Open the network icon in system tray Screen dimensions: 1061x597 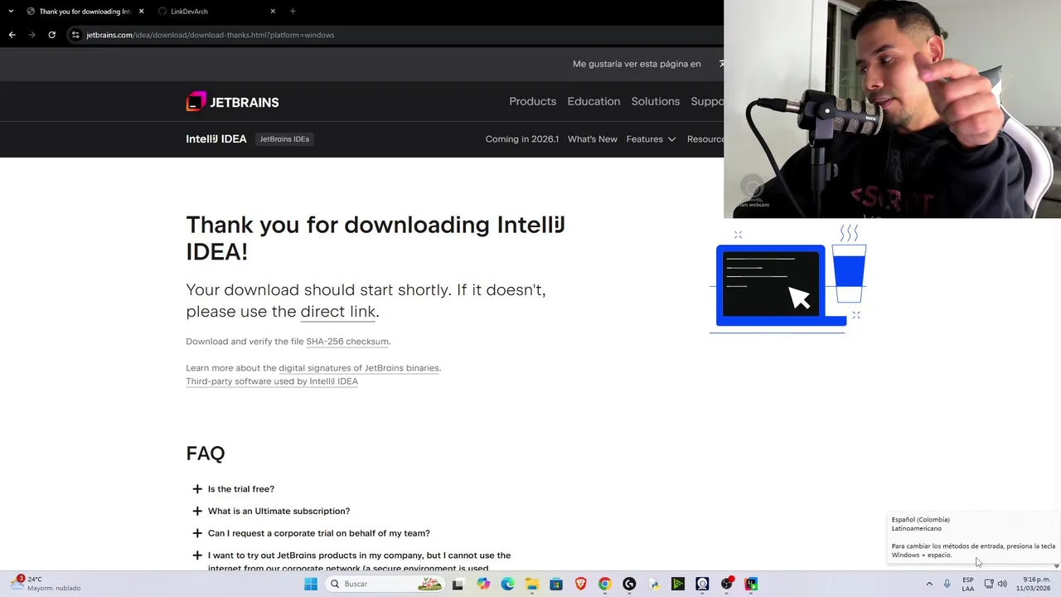tap(989, 584)
